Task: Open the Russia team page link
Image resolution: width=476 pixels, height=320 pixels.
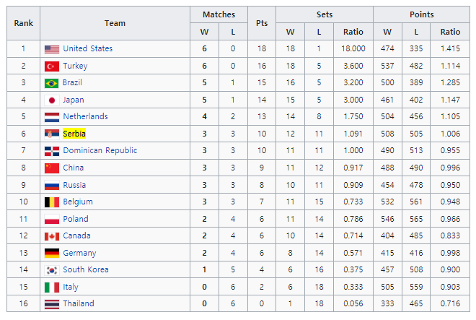Action: pyautogui.click(x=74, y=185)
